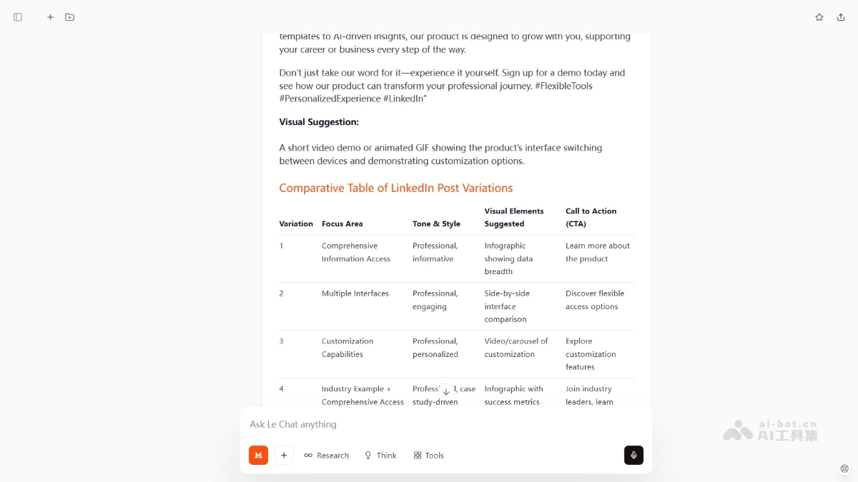
Task: Toggle Research mode
Action: coord(327,455)
